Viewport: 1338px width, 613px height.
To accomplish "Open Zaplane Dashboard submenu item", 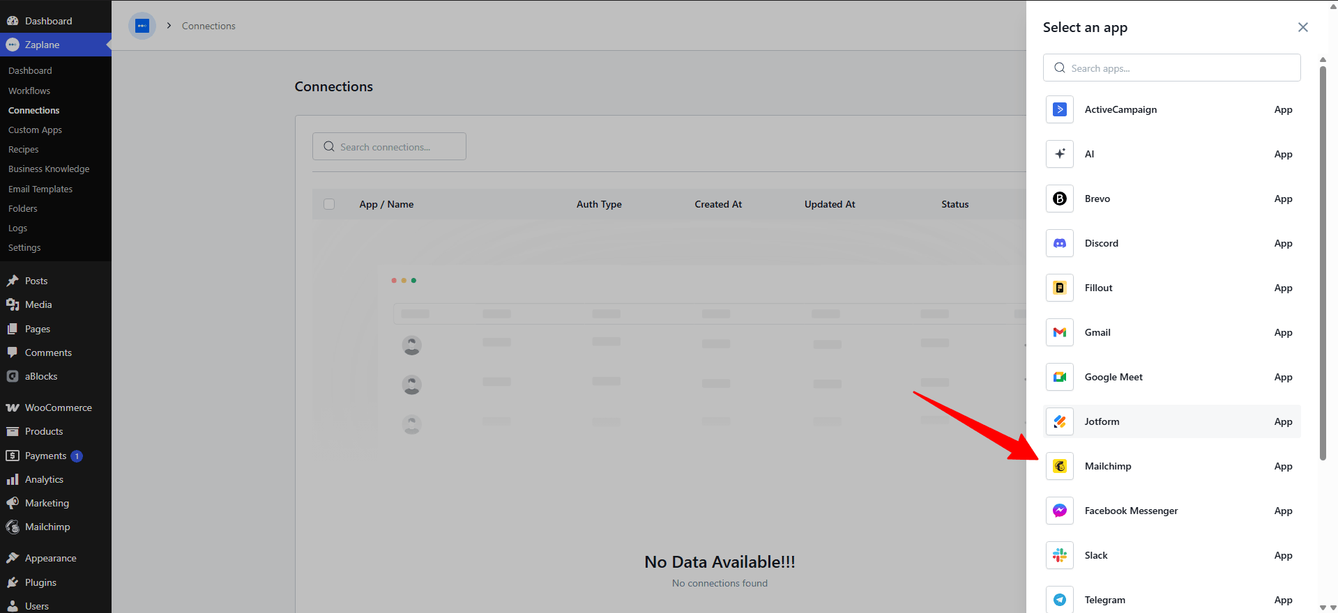I will [x=30, y=70].
